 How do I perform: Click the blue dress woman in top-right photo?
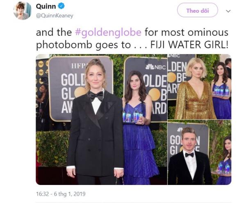click(x=221, y=90)
